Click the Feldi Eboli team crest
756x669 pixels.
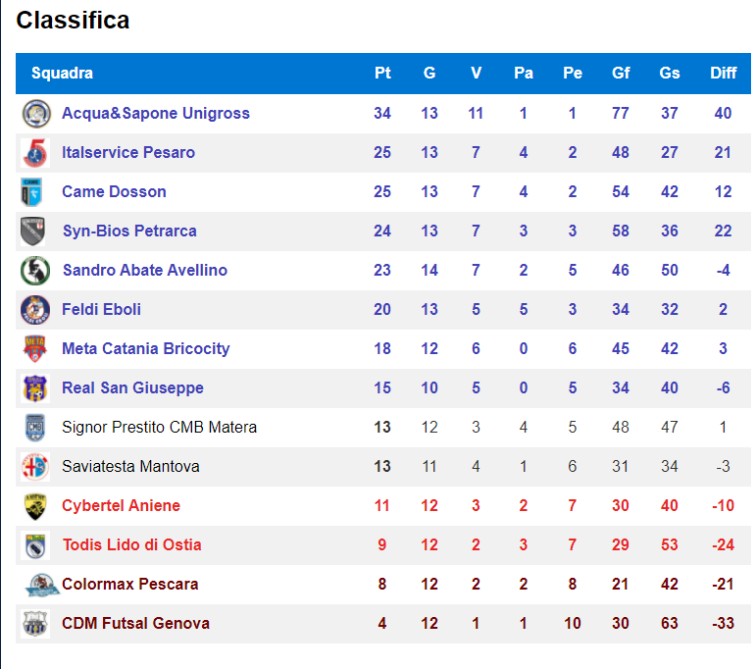click(x=35, y=310)
